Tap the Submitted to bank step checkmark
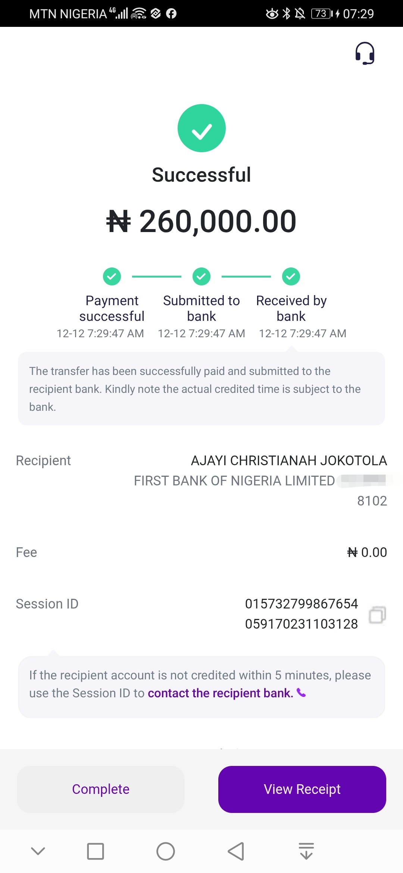This screenshot has width=403, height=873. click(x=201, y=276)
